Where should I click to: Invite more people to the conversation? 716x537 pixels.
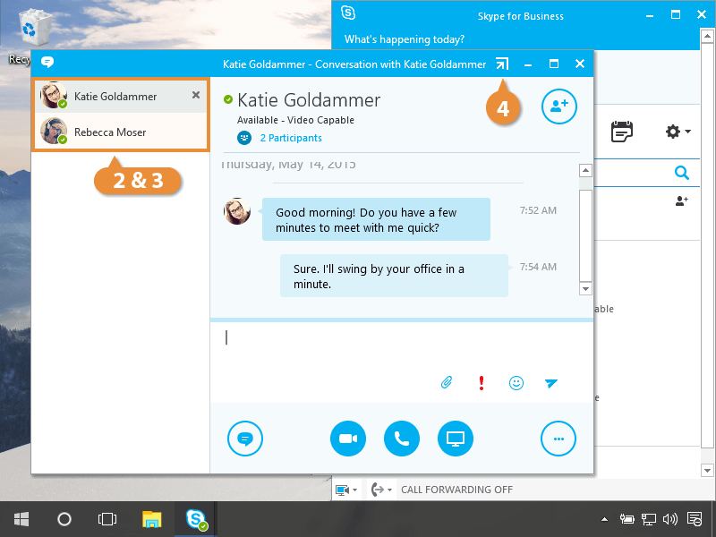(559, 107)
